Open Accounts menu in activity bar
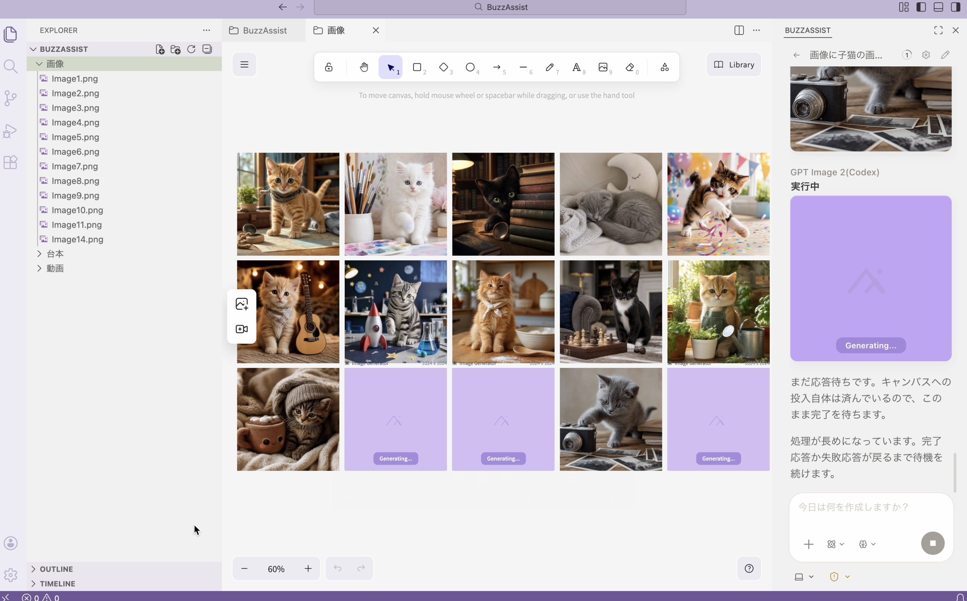 pos(11,543)
